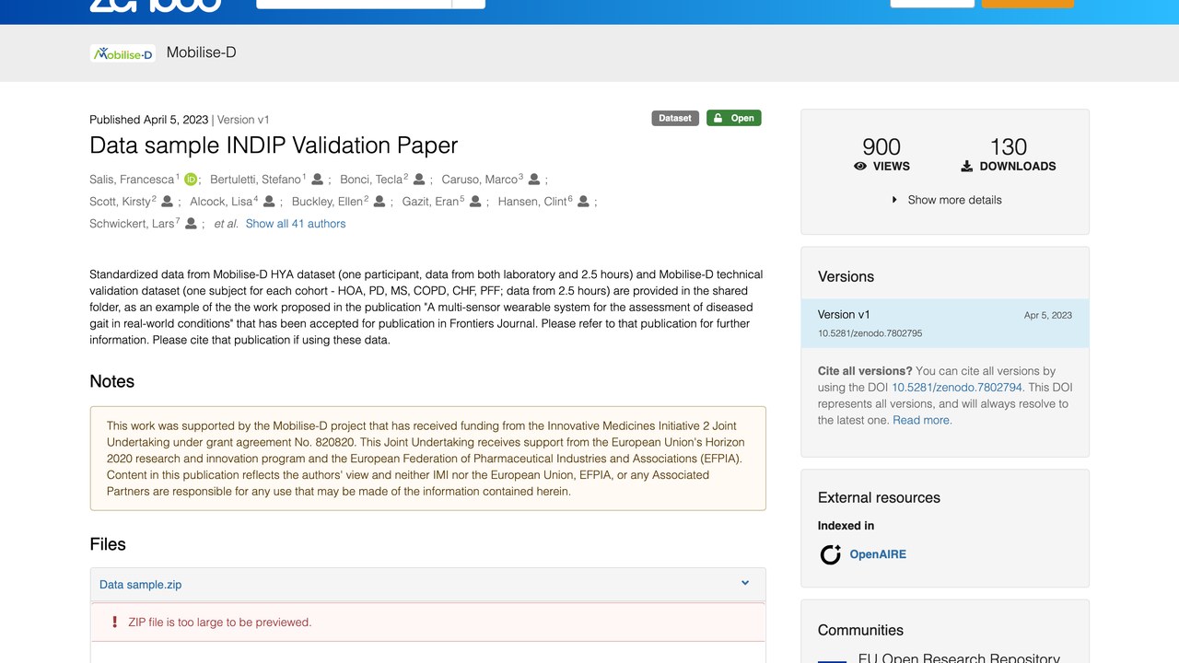The height and width of the screenshot is (663, 1179).
Task: Click Read more about versions
Action: pyautogui.click(x=922, y=421)
